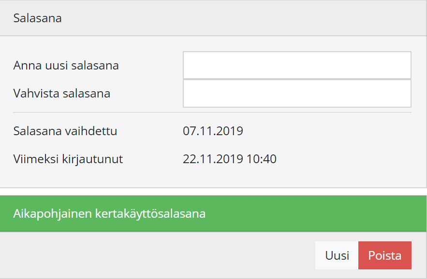
Task: Click the word "Vahvista" in the confirm label
Action: (x=36, y=93)
